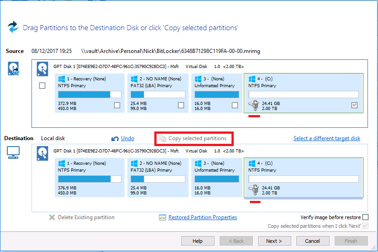Viewport: 378px width, 252px height.
Task: Click the Undo arrow icon
Action: 115,138
